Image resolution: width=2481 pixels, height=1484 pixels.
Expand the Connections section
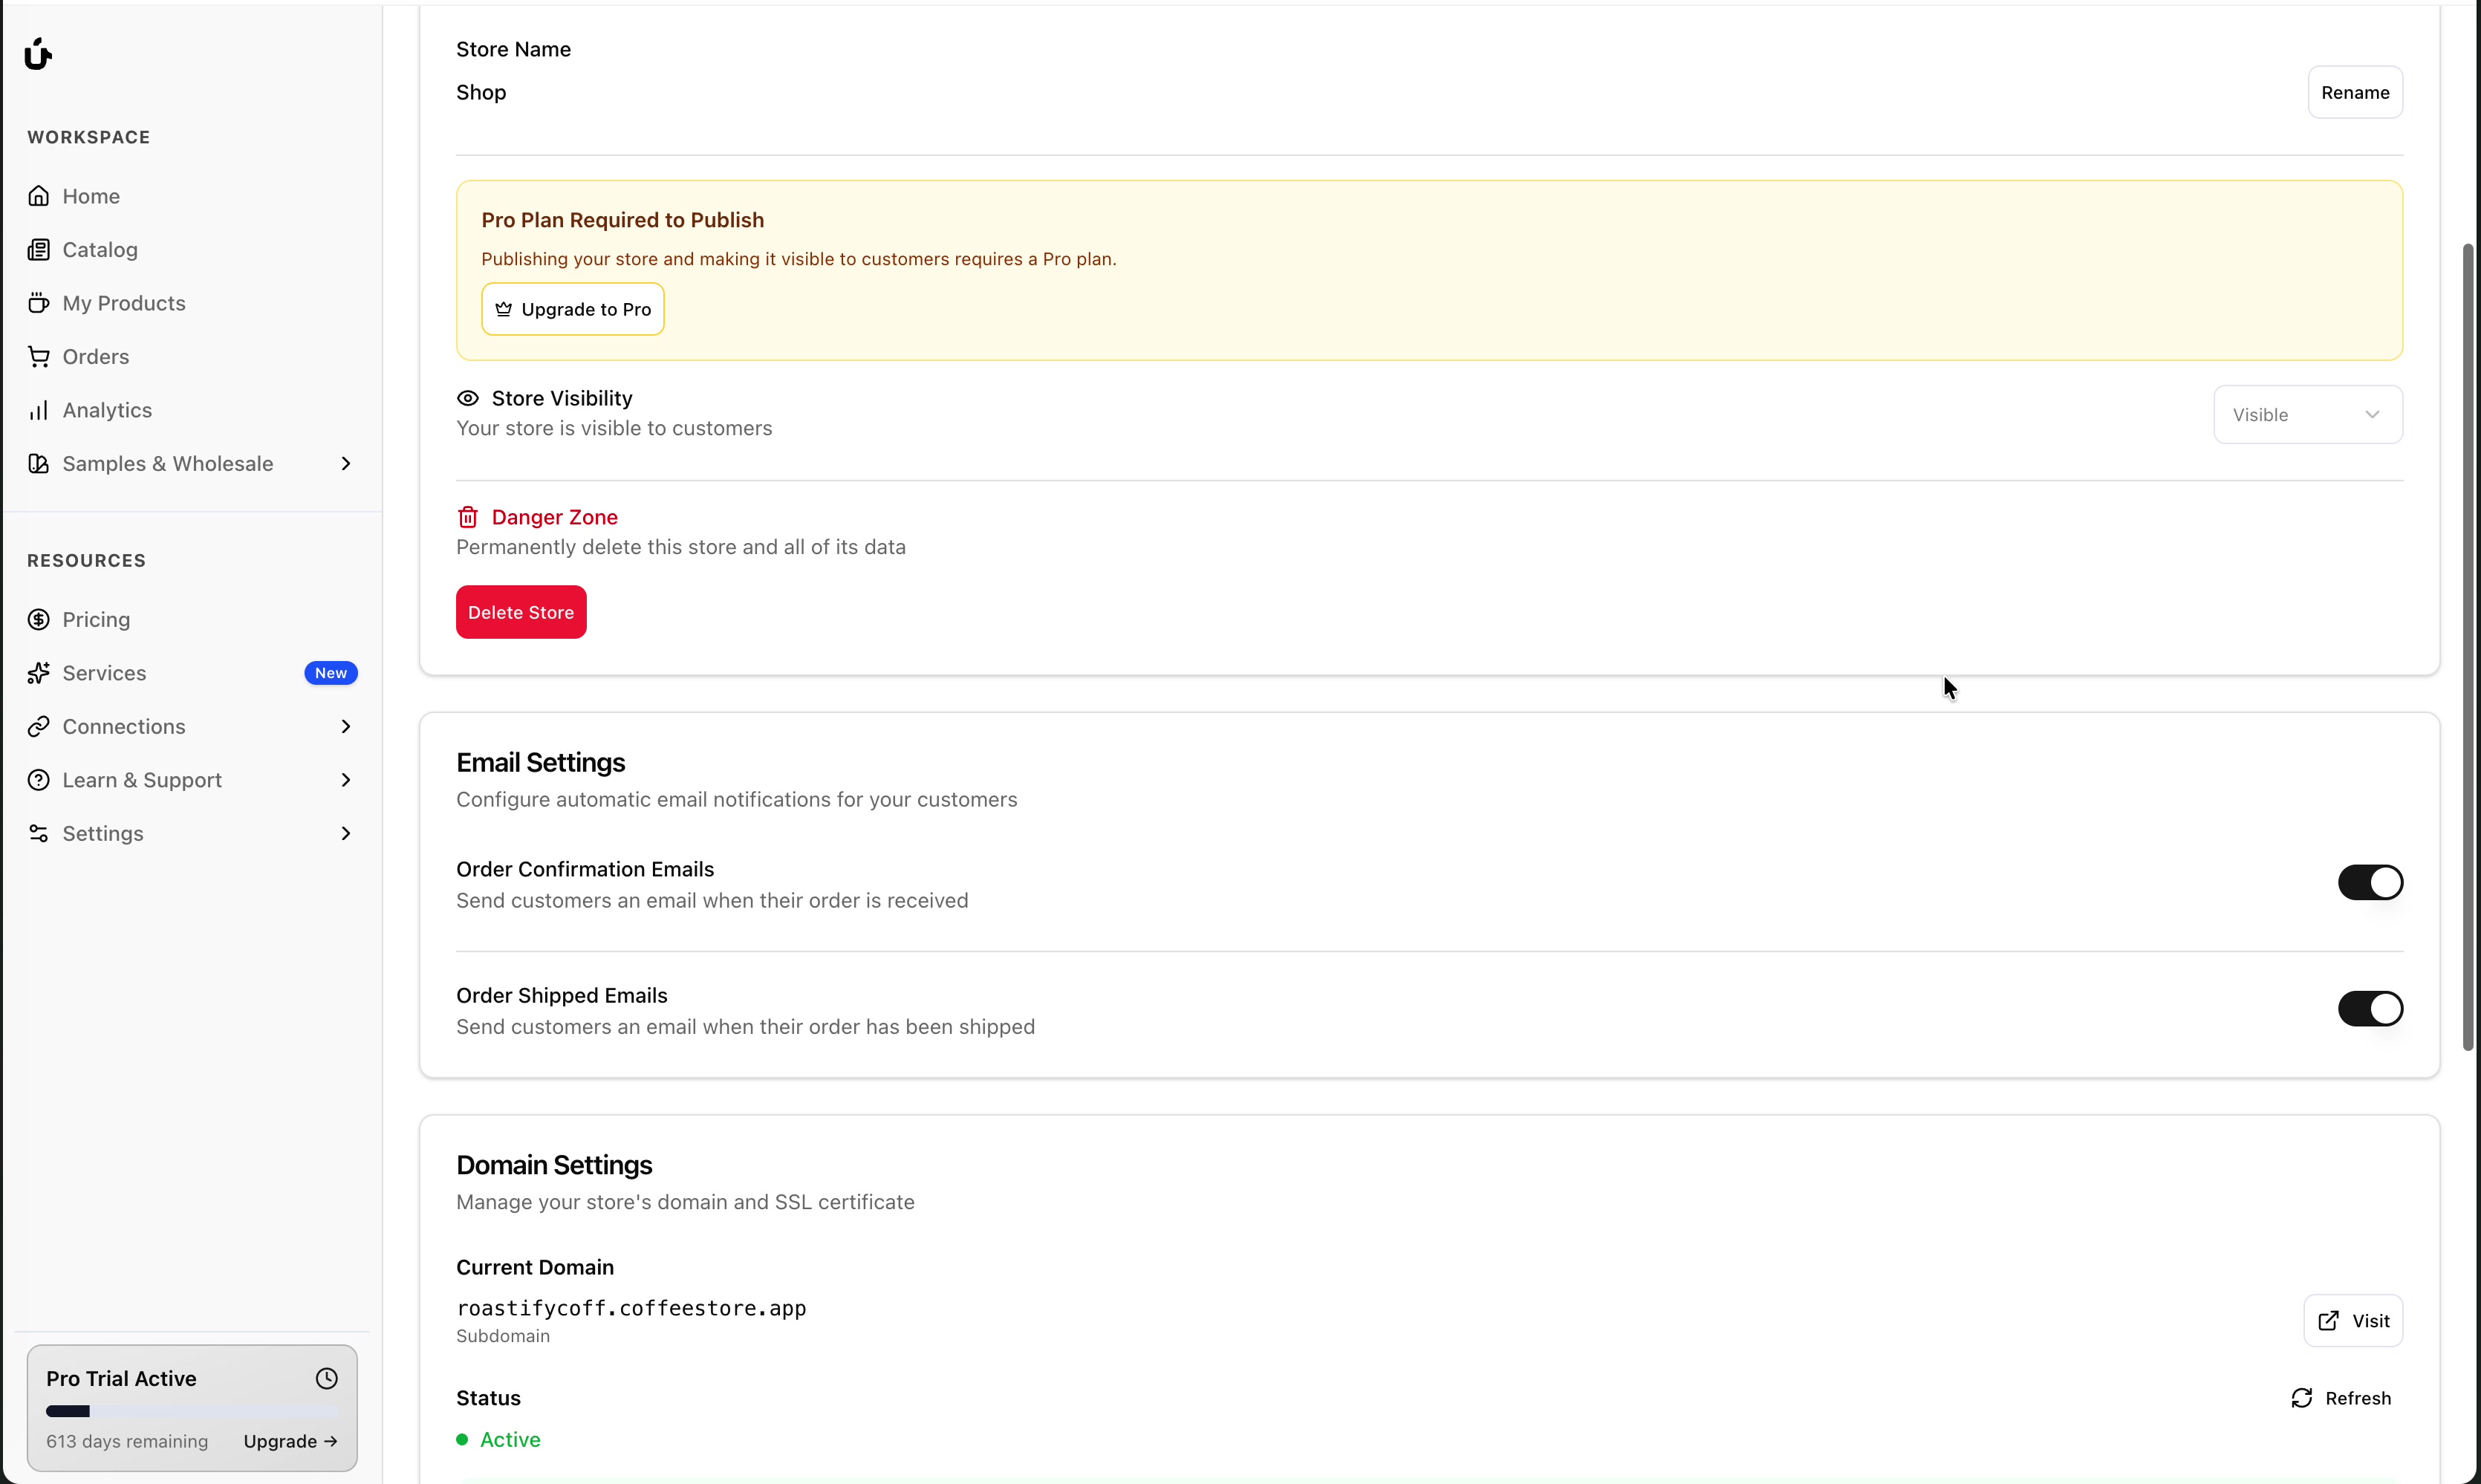[x=345, y=727]
